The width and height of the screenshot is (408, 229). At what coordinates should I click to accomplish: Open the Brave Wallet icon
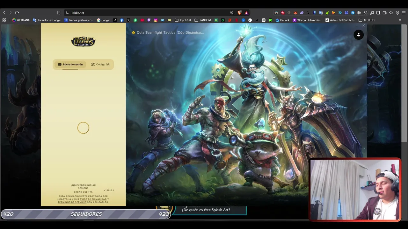point(384,13)
